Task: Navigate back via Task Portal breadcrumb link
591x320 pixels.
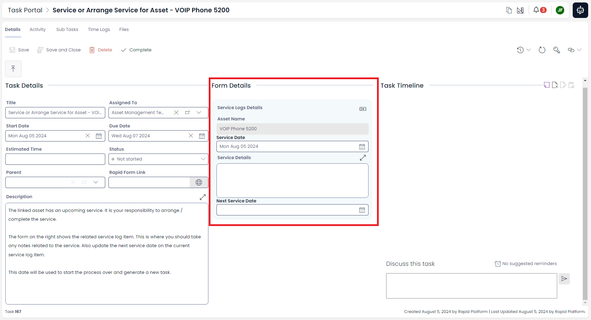Action: (25, 10)
